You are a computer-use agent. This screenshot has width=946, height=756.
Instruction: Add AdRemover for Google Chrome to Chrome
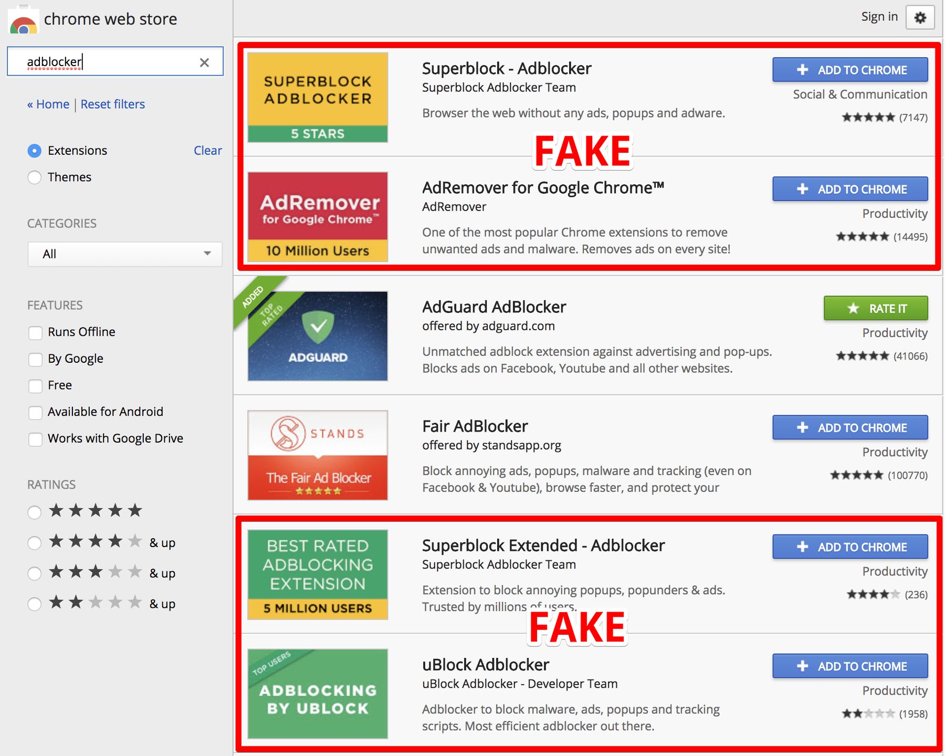click(x=850, y=189)
